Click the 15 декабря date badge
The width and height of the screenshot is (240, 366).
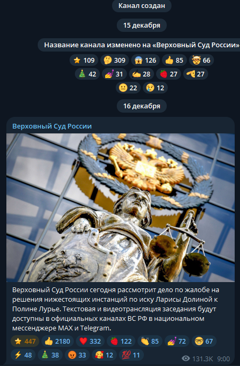click(x=142, y=25)
